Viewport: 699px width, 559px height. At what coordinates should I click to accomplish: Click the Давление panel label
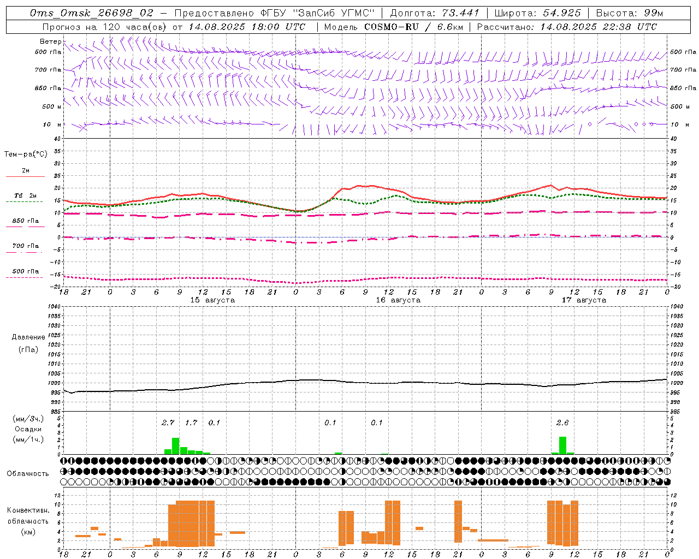click(28, 337)
